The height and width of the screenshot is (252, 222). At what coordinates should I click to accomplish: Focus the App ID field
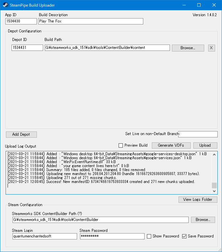click(x=21, y=21)
